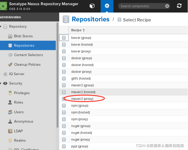Click the Anonymous silhouette icon

(x=10, y=121)
